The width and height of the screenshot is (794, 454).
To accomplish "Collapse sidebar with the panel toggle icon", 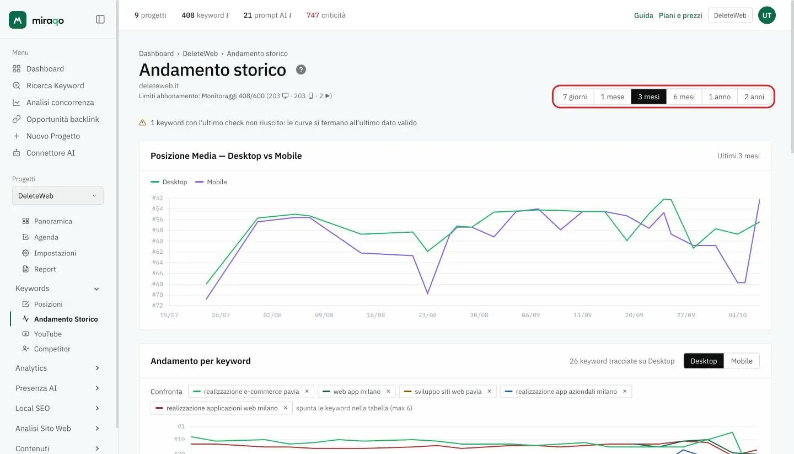I will [100, 19].
